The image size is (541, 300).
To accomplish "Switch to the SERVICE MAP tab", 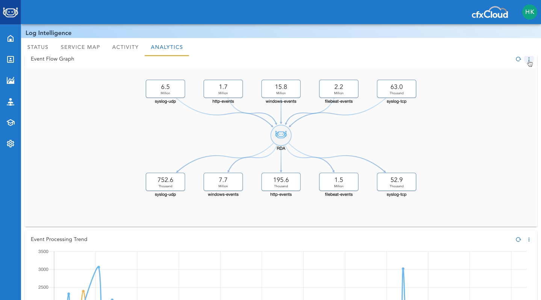I will click(80, 47).
